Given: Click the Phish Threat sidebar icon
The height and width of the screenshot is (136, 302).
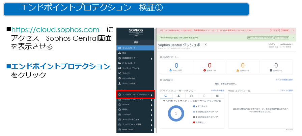Looking at the screenshot, I should [x=119, y=130].
